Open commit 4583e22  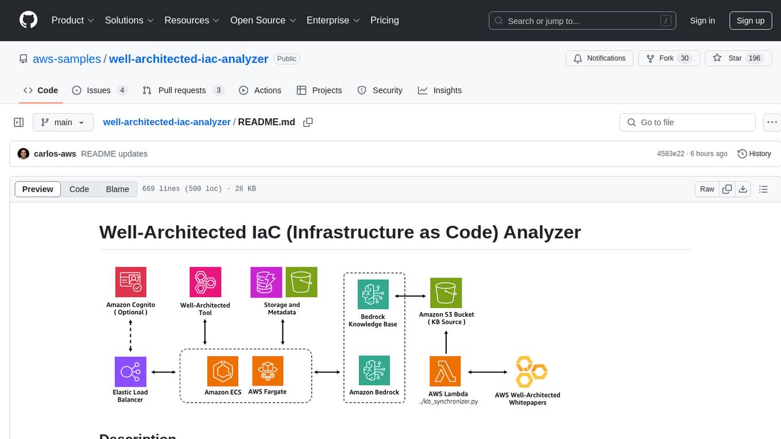point(671,154)
